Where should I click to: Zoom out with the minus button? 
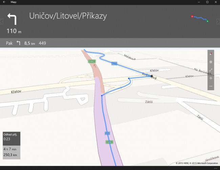[x=211, y=86]
